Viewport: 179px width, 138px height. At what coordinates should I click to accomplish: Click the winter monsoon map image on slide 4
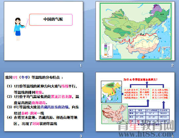pos(111,92)
